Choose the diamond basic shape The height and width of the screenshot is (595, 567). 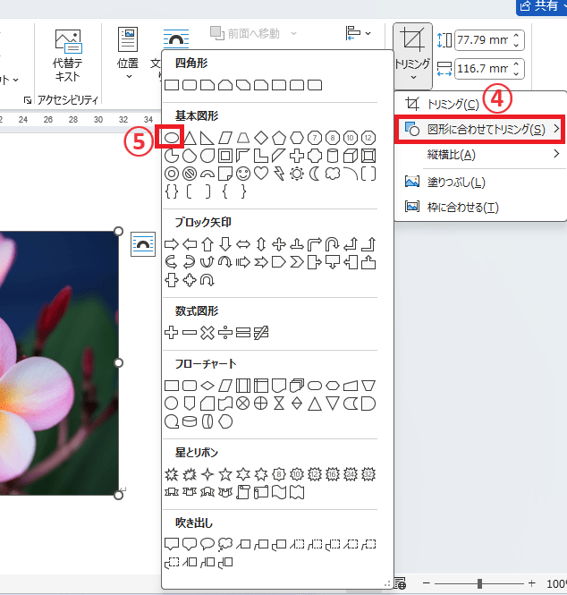[261, 138]
